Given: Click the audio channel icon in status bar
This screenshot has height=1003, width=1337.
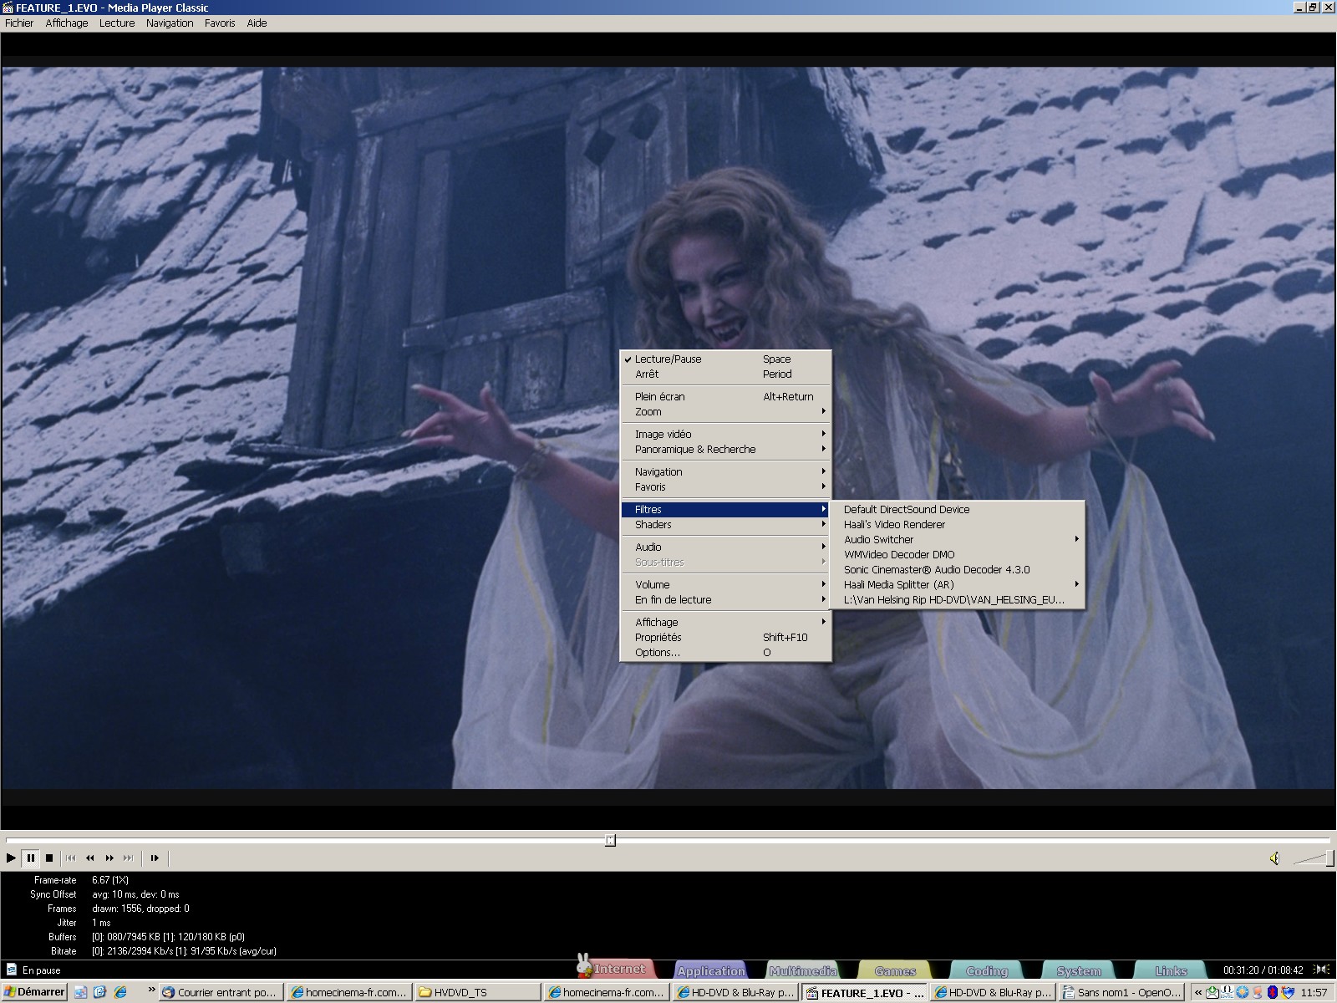Looking at the screenshot, I should tap(1321, 970).
